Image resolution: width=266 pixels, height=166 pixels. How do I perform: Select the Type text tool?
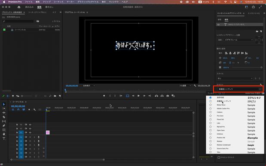pyautogui.click(x=4, y=139)
